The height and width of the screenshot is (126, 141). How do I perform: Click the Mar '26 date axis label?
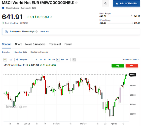point(83,124)
